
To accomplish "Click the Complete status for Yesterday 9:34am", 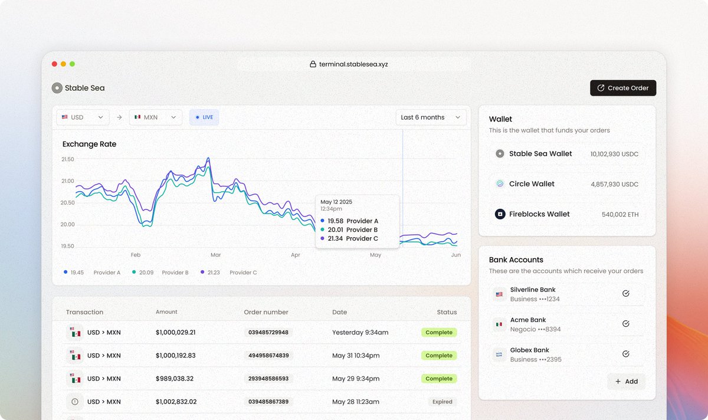I will [x=439, y=333].
